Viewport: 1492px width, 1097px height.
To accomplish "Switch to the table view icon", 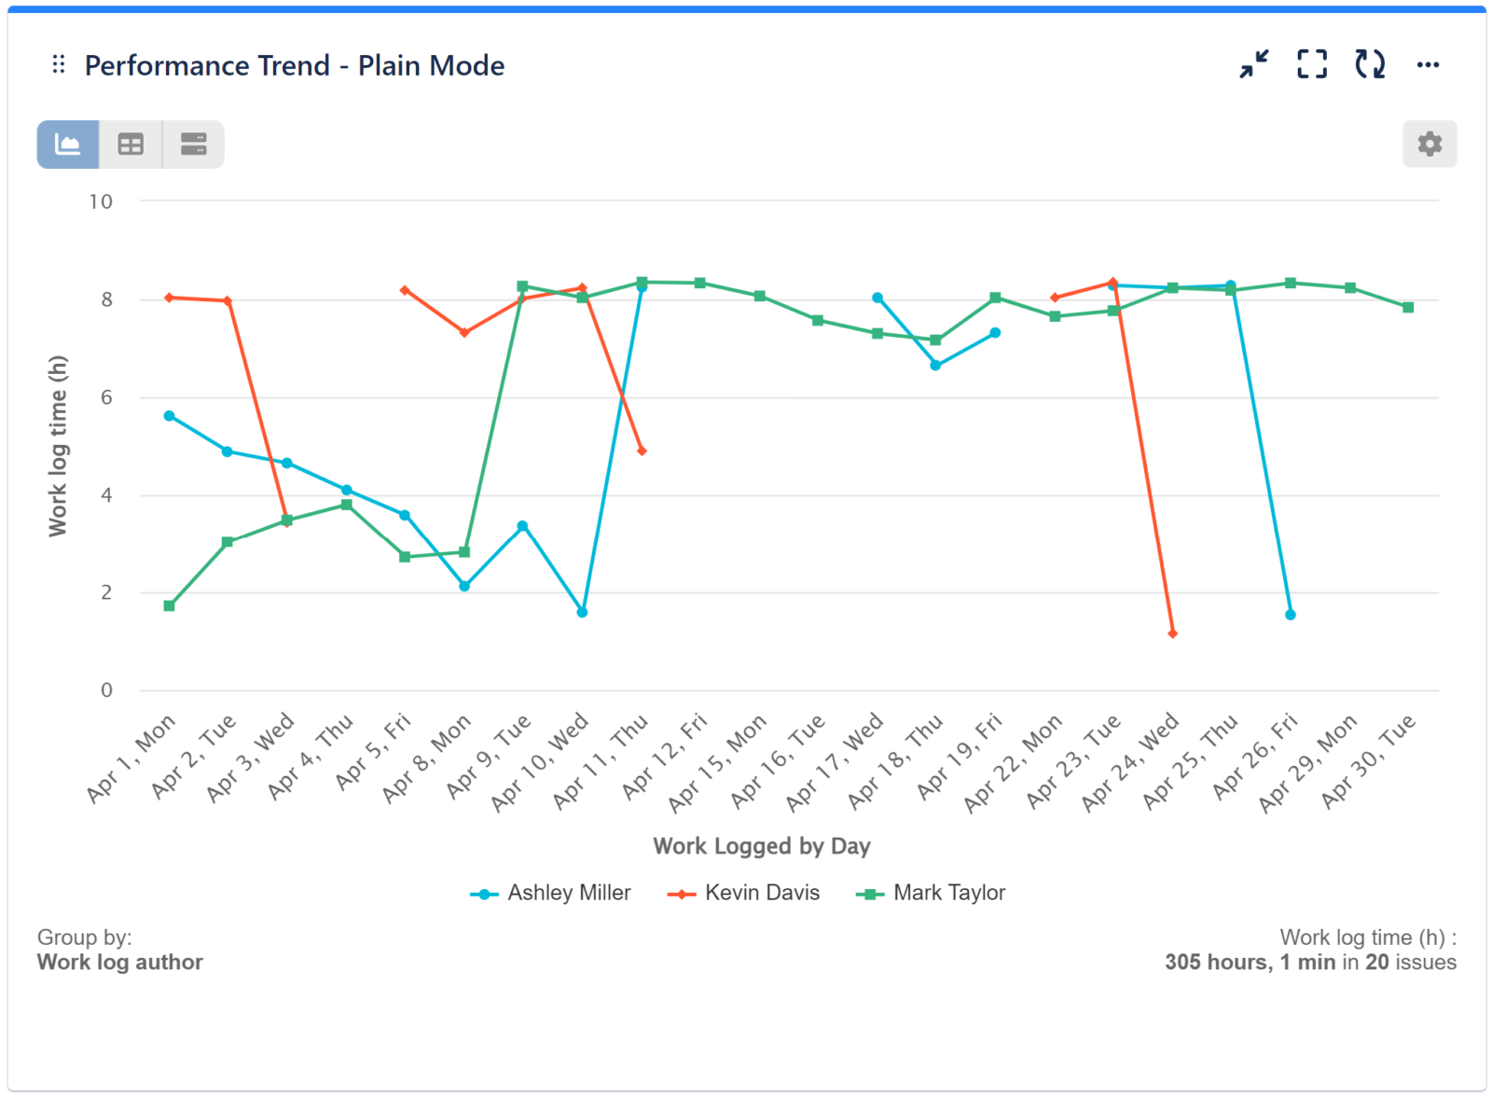I will coord(130,144).
